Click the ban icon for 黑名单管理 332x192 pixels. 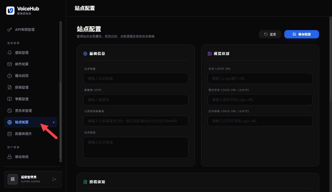pos(10,111)
